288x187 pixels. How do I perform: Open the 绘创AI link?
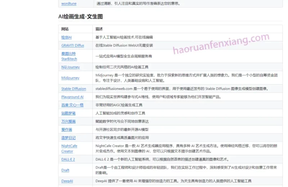pos(67,37)
